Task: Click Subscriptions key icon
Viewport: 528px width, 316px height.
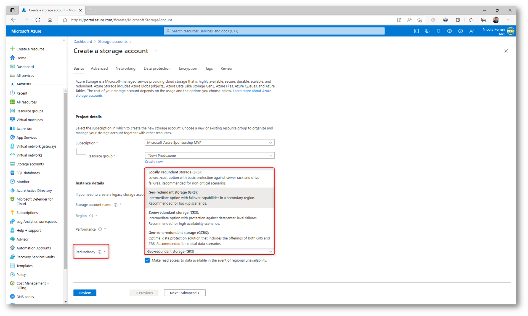Action: (x=12, y=212)
